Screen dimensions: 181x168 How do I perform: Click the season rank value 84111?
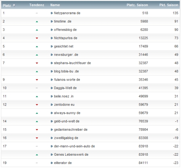pyautogui.click(x=143, y=163)
